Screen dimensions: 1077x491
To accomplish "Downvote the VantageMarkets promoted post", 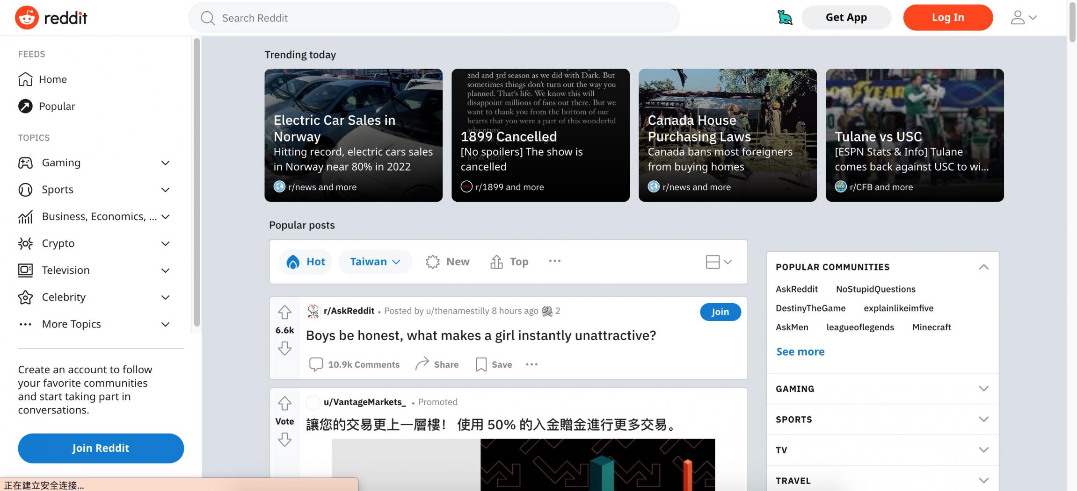I will (284, 440).
